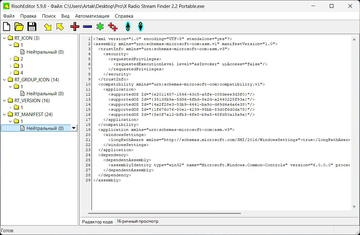The height and width of the screenshot is (235, 360).
Task: Open the Поиск menu
Action: coord(49,16)
